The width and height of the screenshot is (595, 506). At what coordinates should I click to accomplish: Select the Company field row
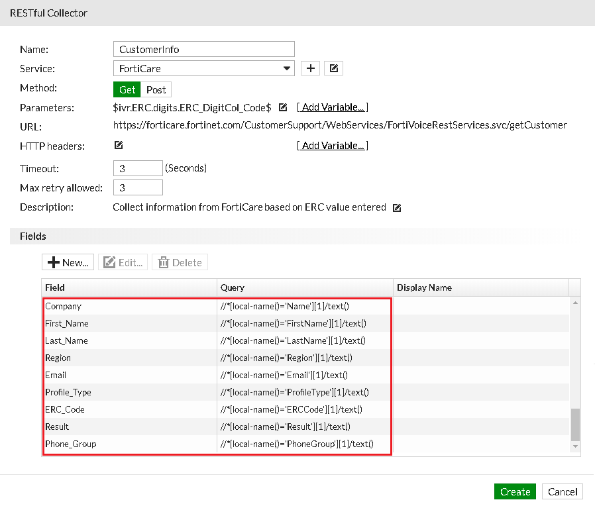(305, 306)
